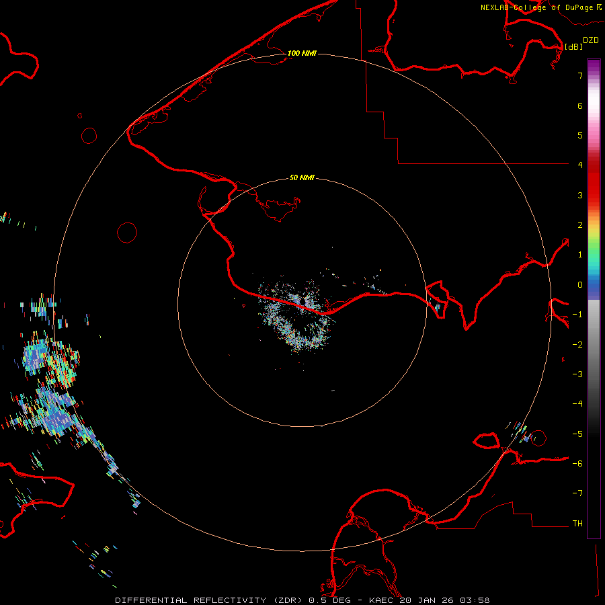Select the 50 NMI range ring label

click(302, 177)
